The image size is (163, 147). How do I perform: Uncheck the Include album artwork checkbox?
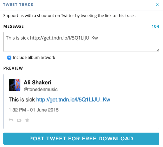pyautogui.click(x=9, y=58)
